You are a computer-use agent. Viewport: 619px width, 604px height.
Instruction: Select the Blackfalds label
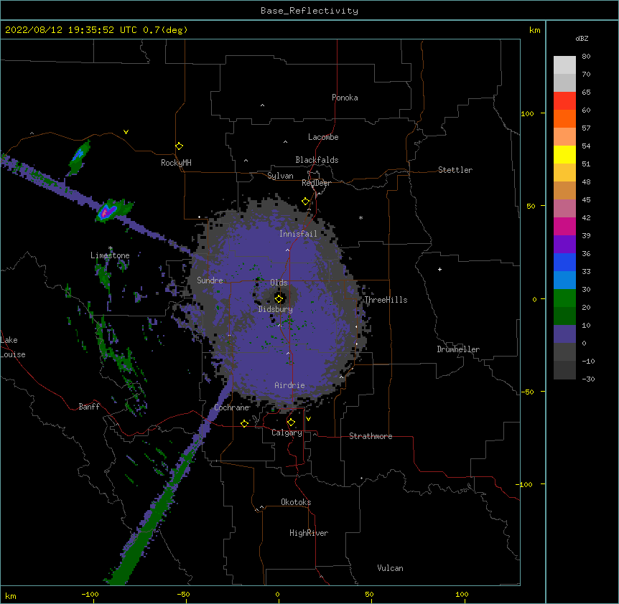tap(317, 160)
